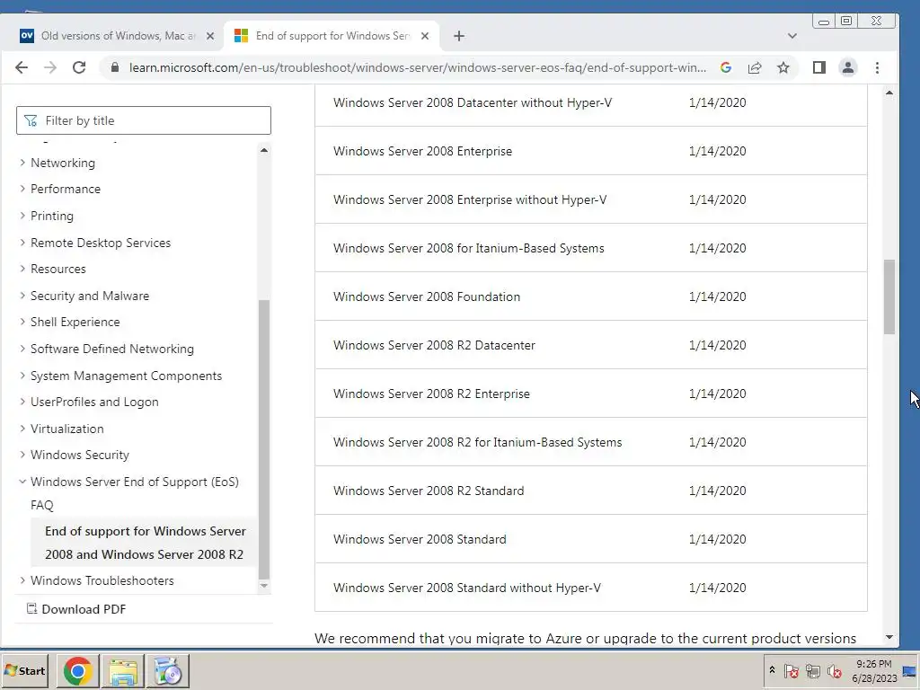Collapse Windows Server End of Support FAQ
Image resolution: width=920 pixels, height=690 pixels.
22,482
